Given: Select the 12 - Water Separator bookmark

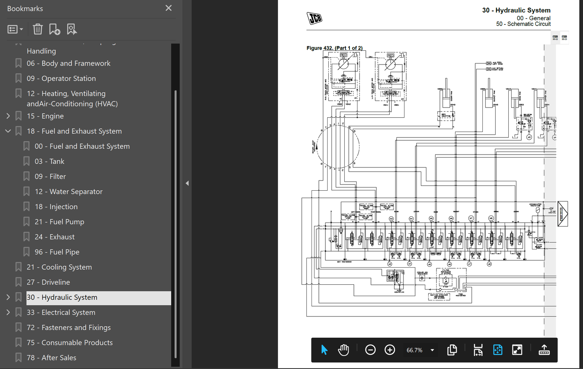Looking at the screenshot, I should coord(69,191).
